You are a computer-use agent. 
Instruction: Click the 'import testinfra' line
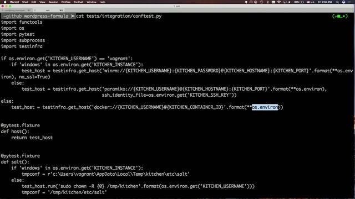(x=22, y=46)
